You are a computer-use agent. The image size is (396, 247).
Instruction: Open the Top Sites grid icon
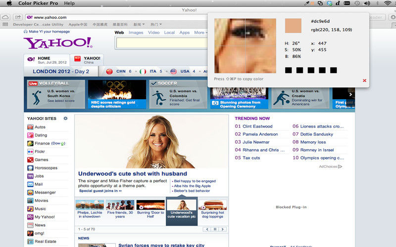(x=5, y=24)
